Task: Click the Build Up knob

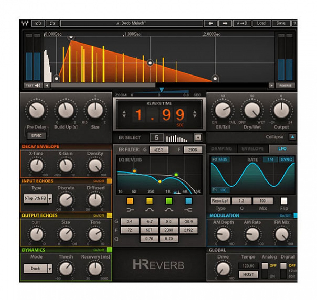Action: pyautogui.click(x=66, y=110)
